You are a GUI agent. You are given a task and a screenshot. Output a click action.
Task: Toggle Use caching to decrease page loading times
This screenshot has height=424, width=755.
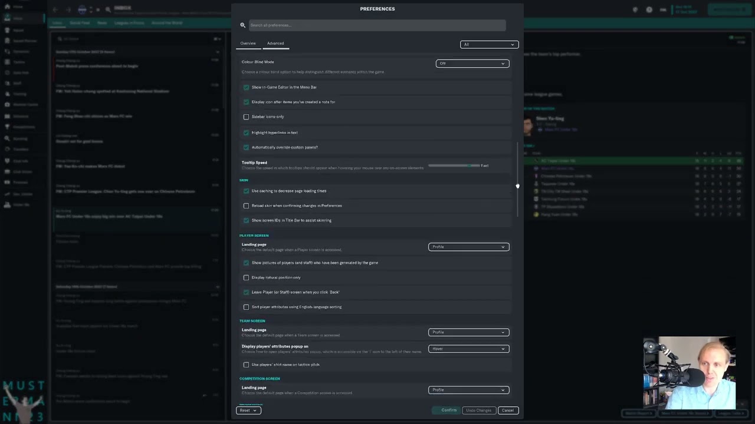pos(246,191)
